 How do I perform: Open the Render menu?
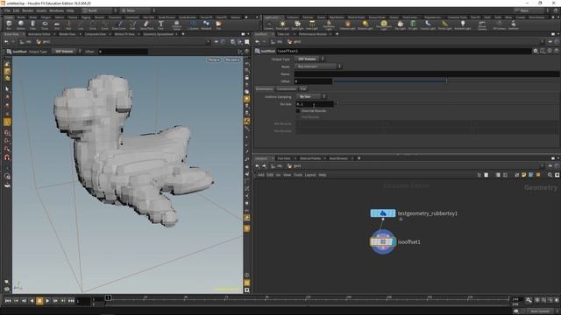tap(27, 10)
